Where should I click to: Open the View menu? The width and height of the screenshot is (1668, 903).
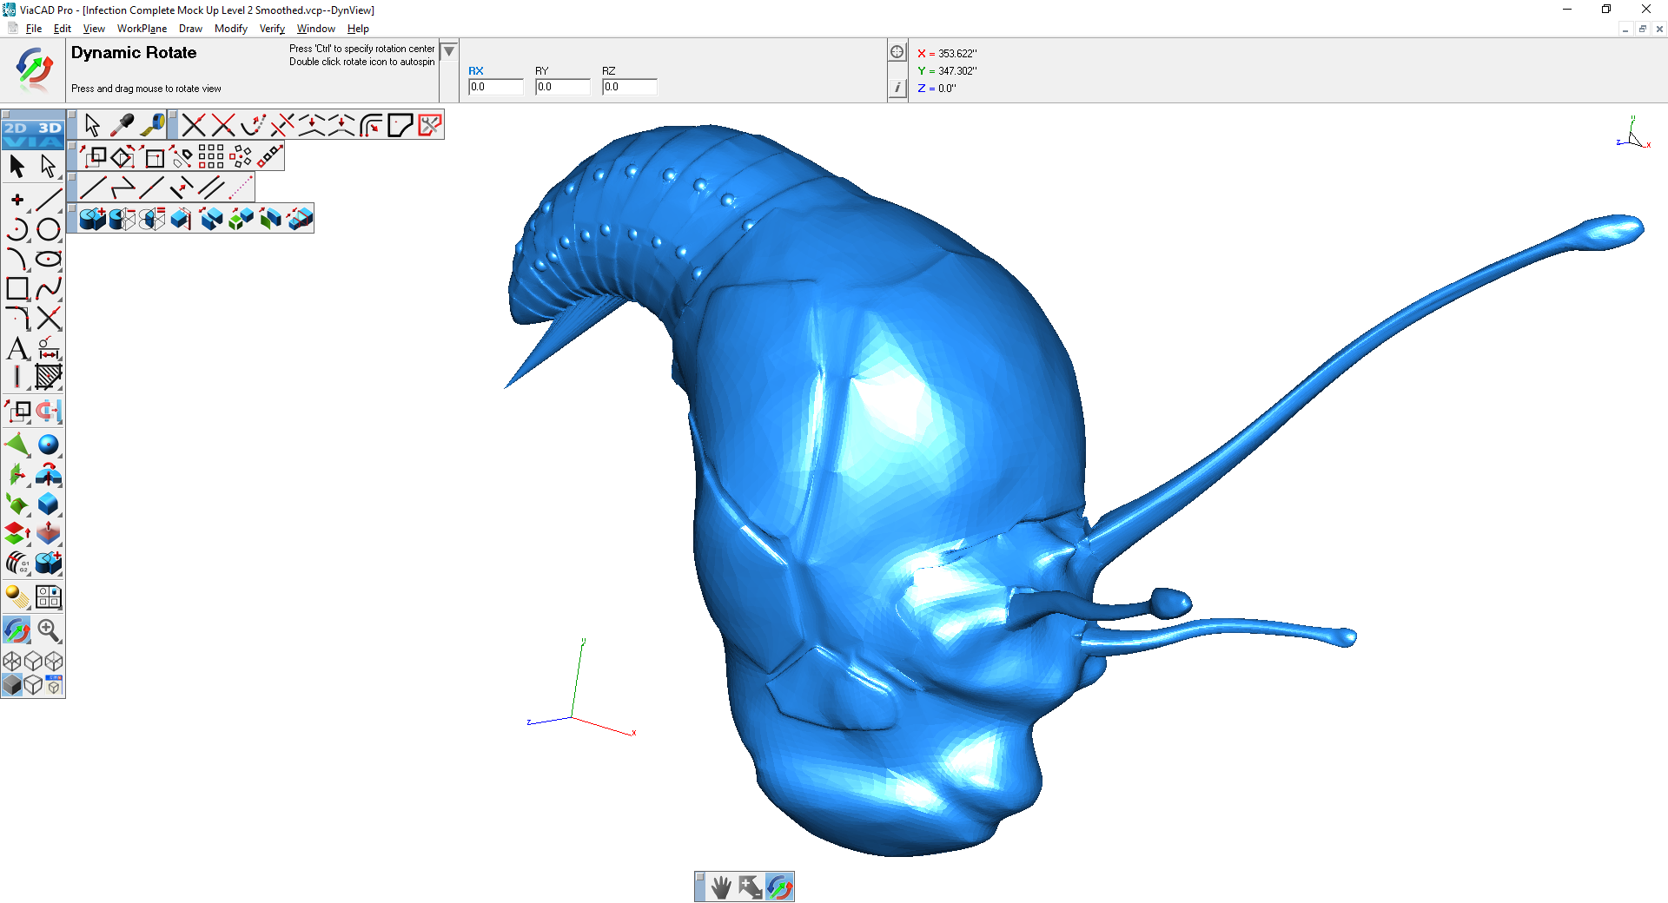94,29
